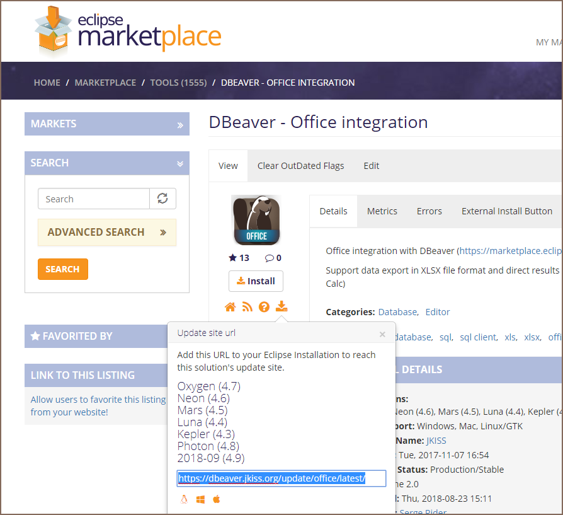Image resolution: width=563 pixels, height=515 pixels.
Task: Collapse the Search panel
Action: click(x=180, y=163)
